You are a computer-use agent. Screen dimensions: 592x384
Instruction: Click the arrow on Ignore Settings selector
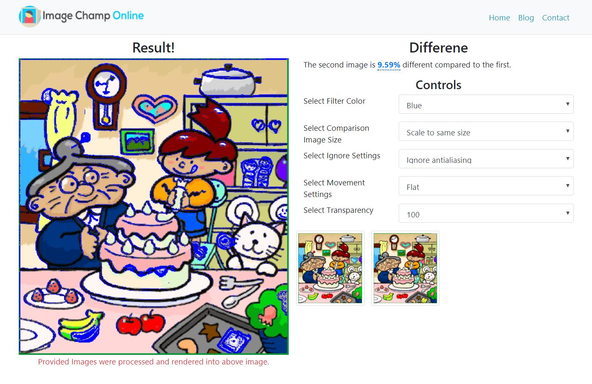click(567, 159)
